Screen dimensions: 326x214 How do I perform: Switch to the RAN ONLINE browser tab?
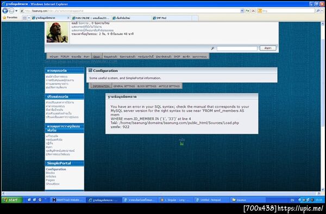(91, 18)
